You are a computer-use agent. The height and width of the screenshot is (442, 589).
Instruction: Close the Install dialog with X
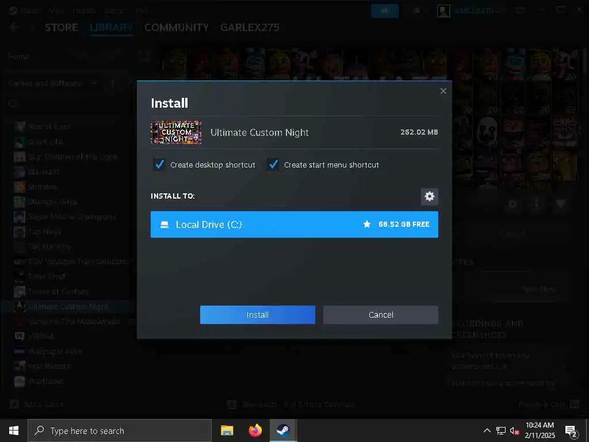tap(443, 91)
